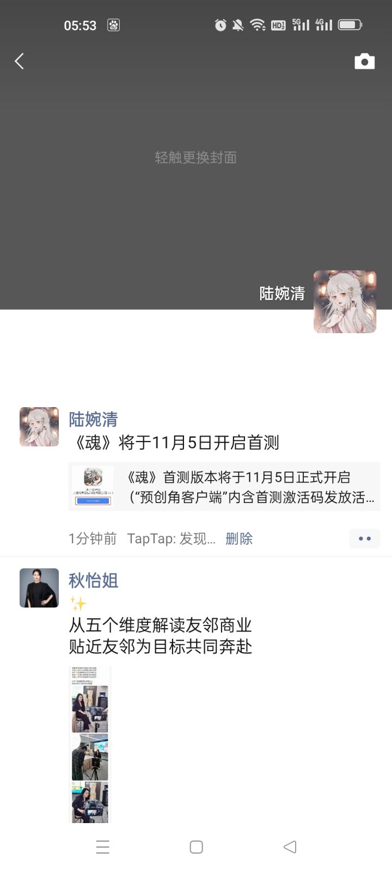This screenshot has height=871, width=392.
Task: Tap 陆婉清 name beside cover avatar
Action: click(282, 293)
